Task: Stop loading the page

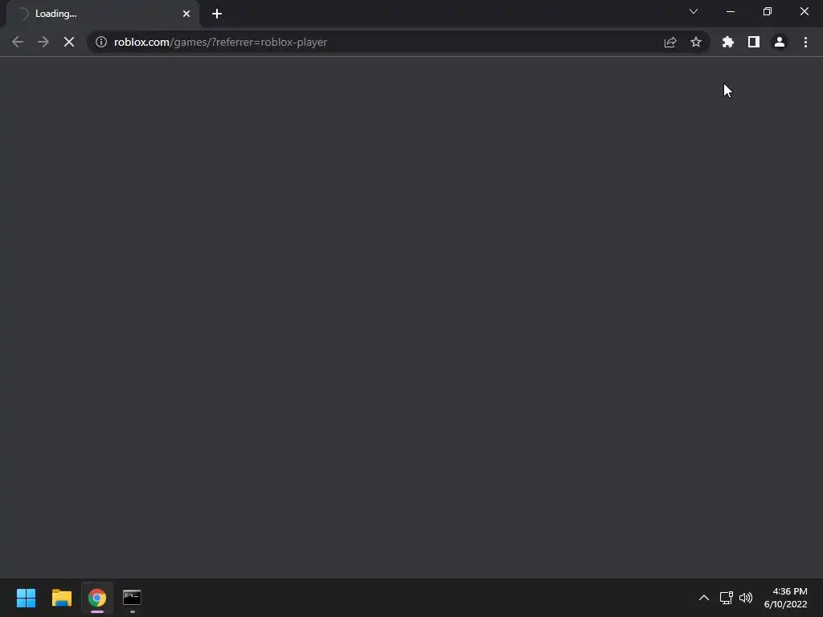Action: [69, 42]
